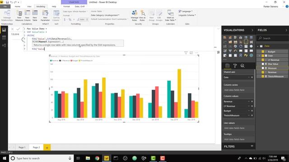This screenshot has height=162, width=289.
Task: Save the report with the disk icon
Action: coord(7,2)
